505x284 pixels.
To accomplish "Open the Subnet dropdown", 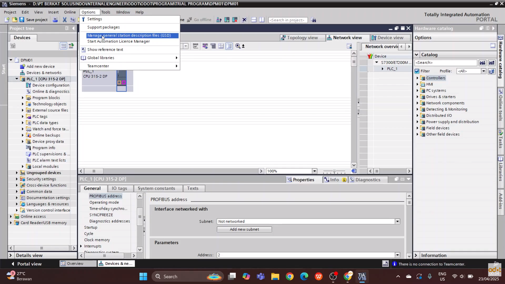I will (397, 222).
